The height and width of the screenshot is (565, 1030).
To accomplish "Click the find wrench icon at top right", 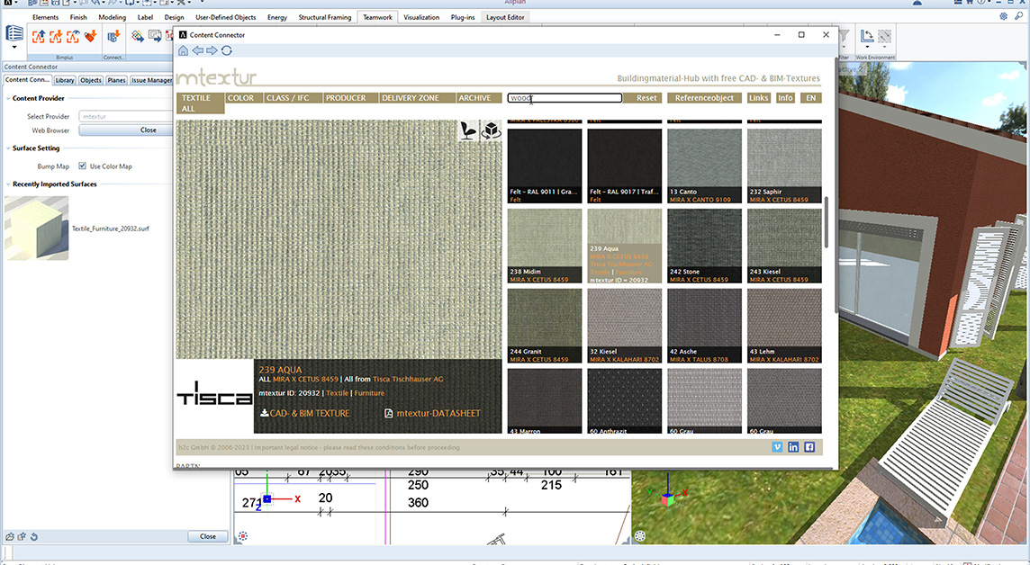I will [x=1019, y=16].
